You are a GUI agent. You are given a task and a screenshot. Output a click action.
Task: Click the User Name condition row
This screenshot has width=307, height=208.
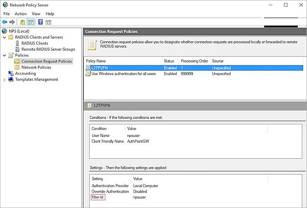pos(101,136)
